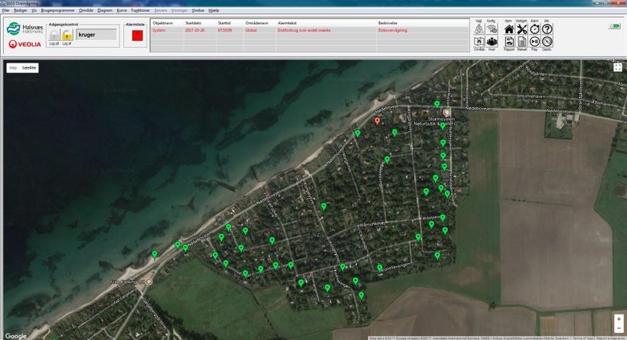
Task: Open the Filer menu
Action: point(6,10)
